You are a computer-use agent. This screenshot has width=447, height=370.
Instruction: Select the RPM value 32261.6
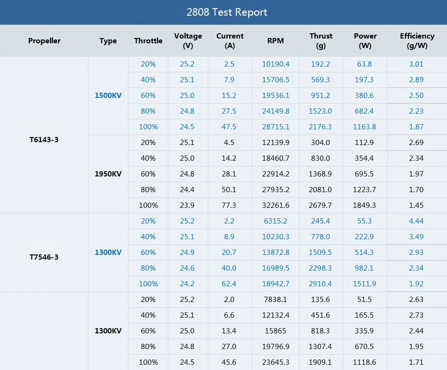[x=275, y=205]
